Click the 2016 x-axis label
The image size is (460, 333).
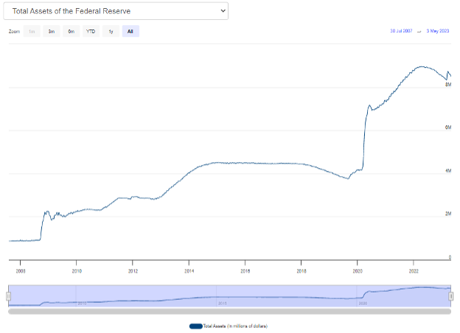pos(245,271)
